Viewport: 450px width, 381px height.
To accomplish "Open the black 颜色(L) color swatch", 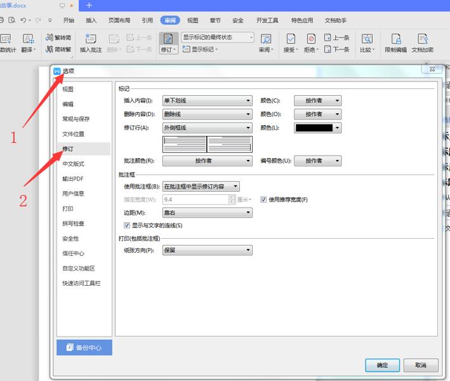I will 318,128.
